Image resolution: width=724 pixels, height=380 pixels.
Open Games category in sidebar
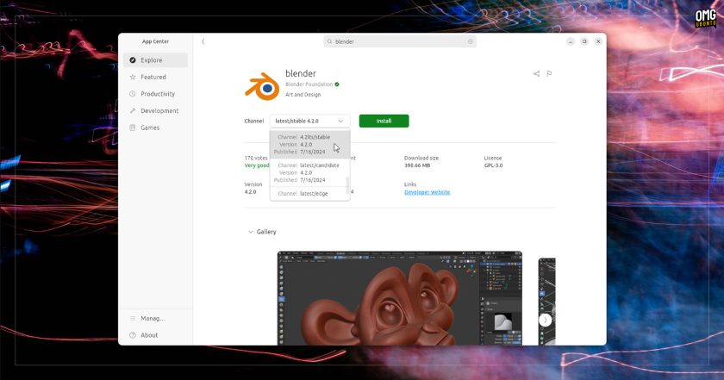coord(156,128)
